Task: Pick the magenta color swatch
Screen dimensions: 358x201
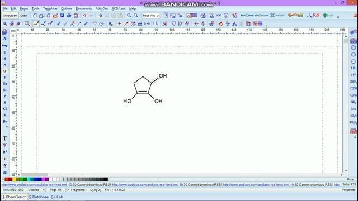Action: [x=44, y=179]
